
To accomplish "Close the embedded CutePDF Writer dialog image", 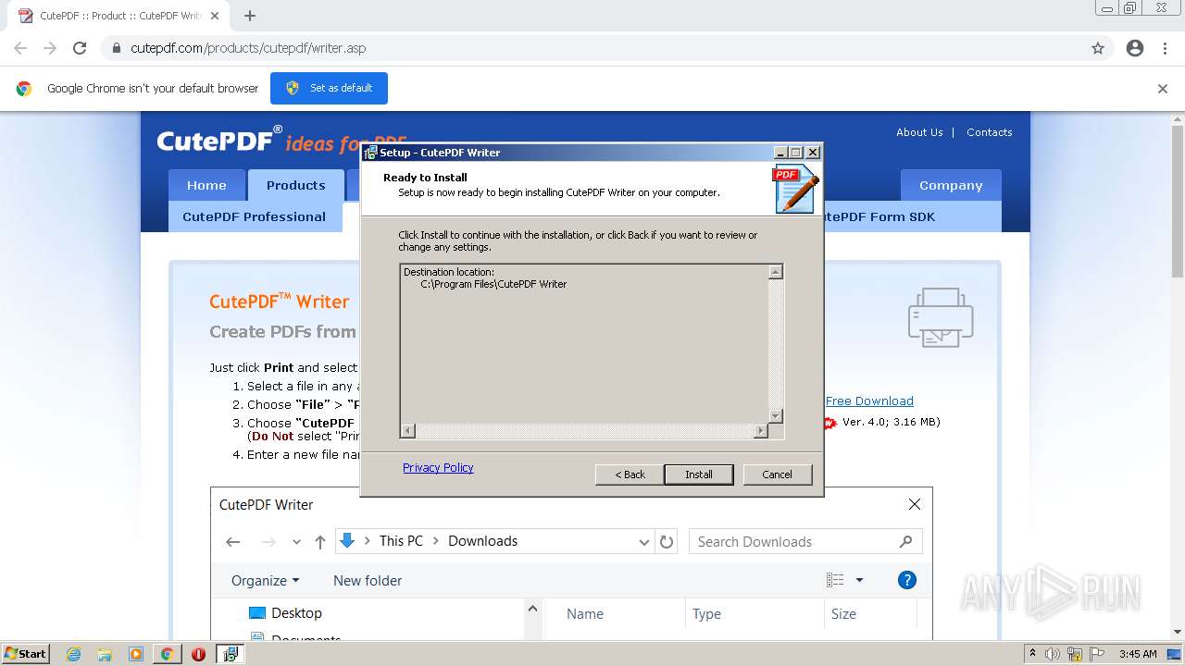I will pyautogui.click(x=915, y=504).
